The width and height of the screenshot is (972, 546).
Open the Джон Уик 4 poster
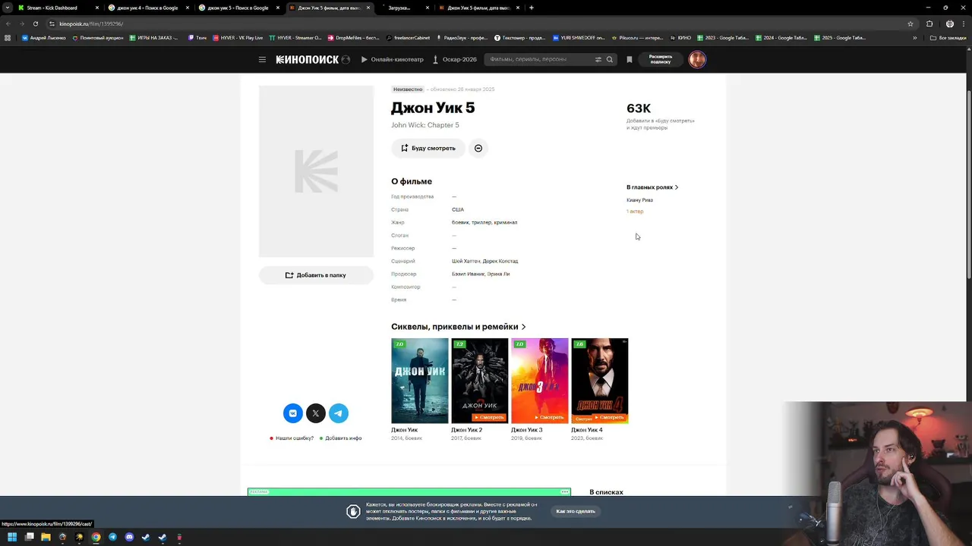[600, 381]
